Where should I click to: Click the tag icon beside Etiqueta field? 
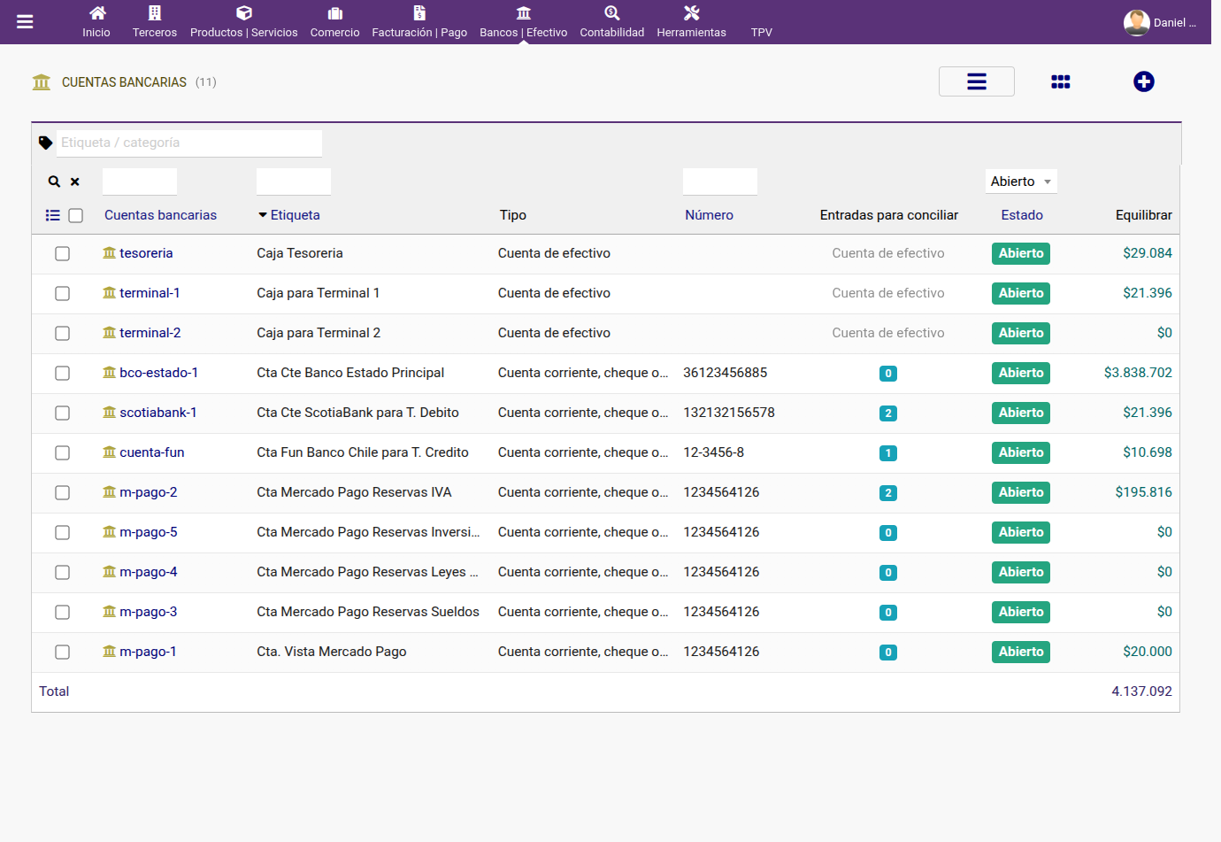46,143
